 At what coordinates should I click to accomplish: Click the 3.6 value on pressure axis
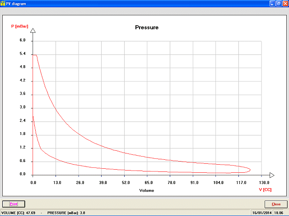click(x=23, y=94)
